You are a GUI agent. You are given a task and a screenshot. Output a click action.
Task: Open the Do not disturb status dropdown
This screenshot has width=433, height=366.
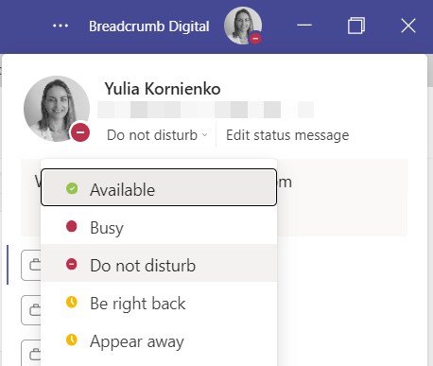[157, 135]
